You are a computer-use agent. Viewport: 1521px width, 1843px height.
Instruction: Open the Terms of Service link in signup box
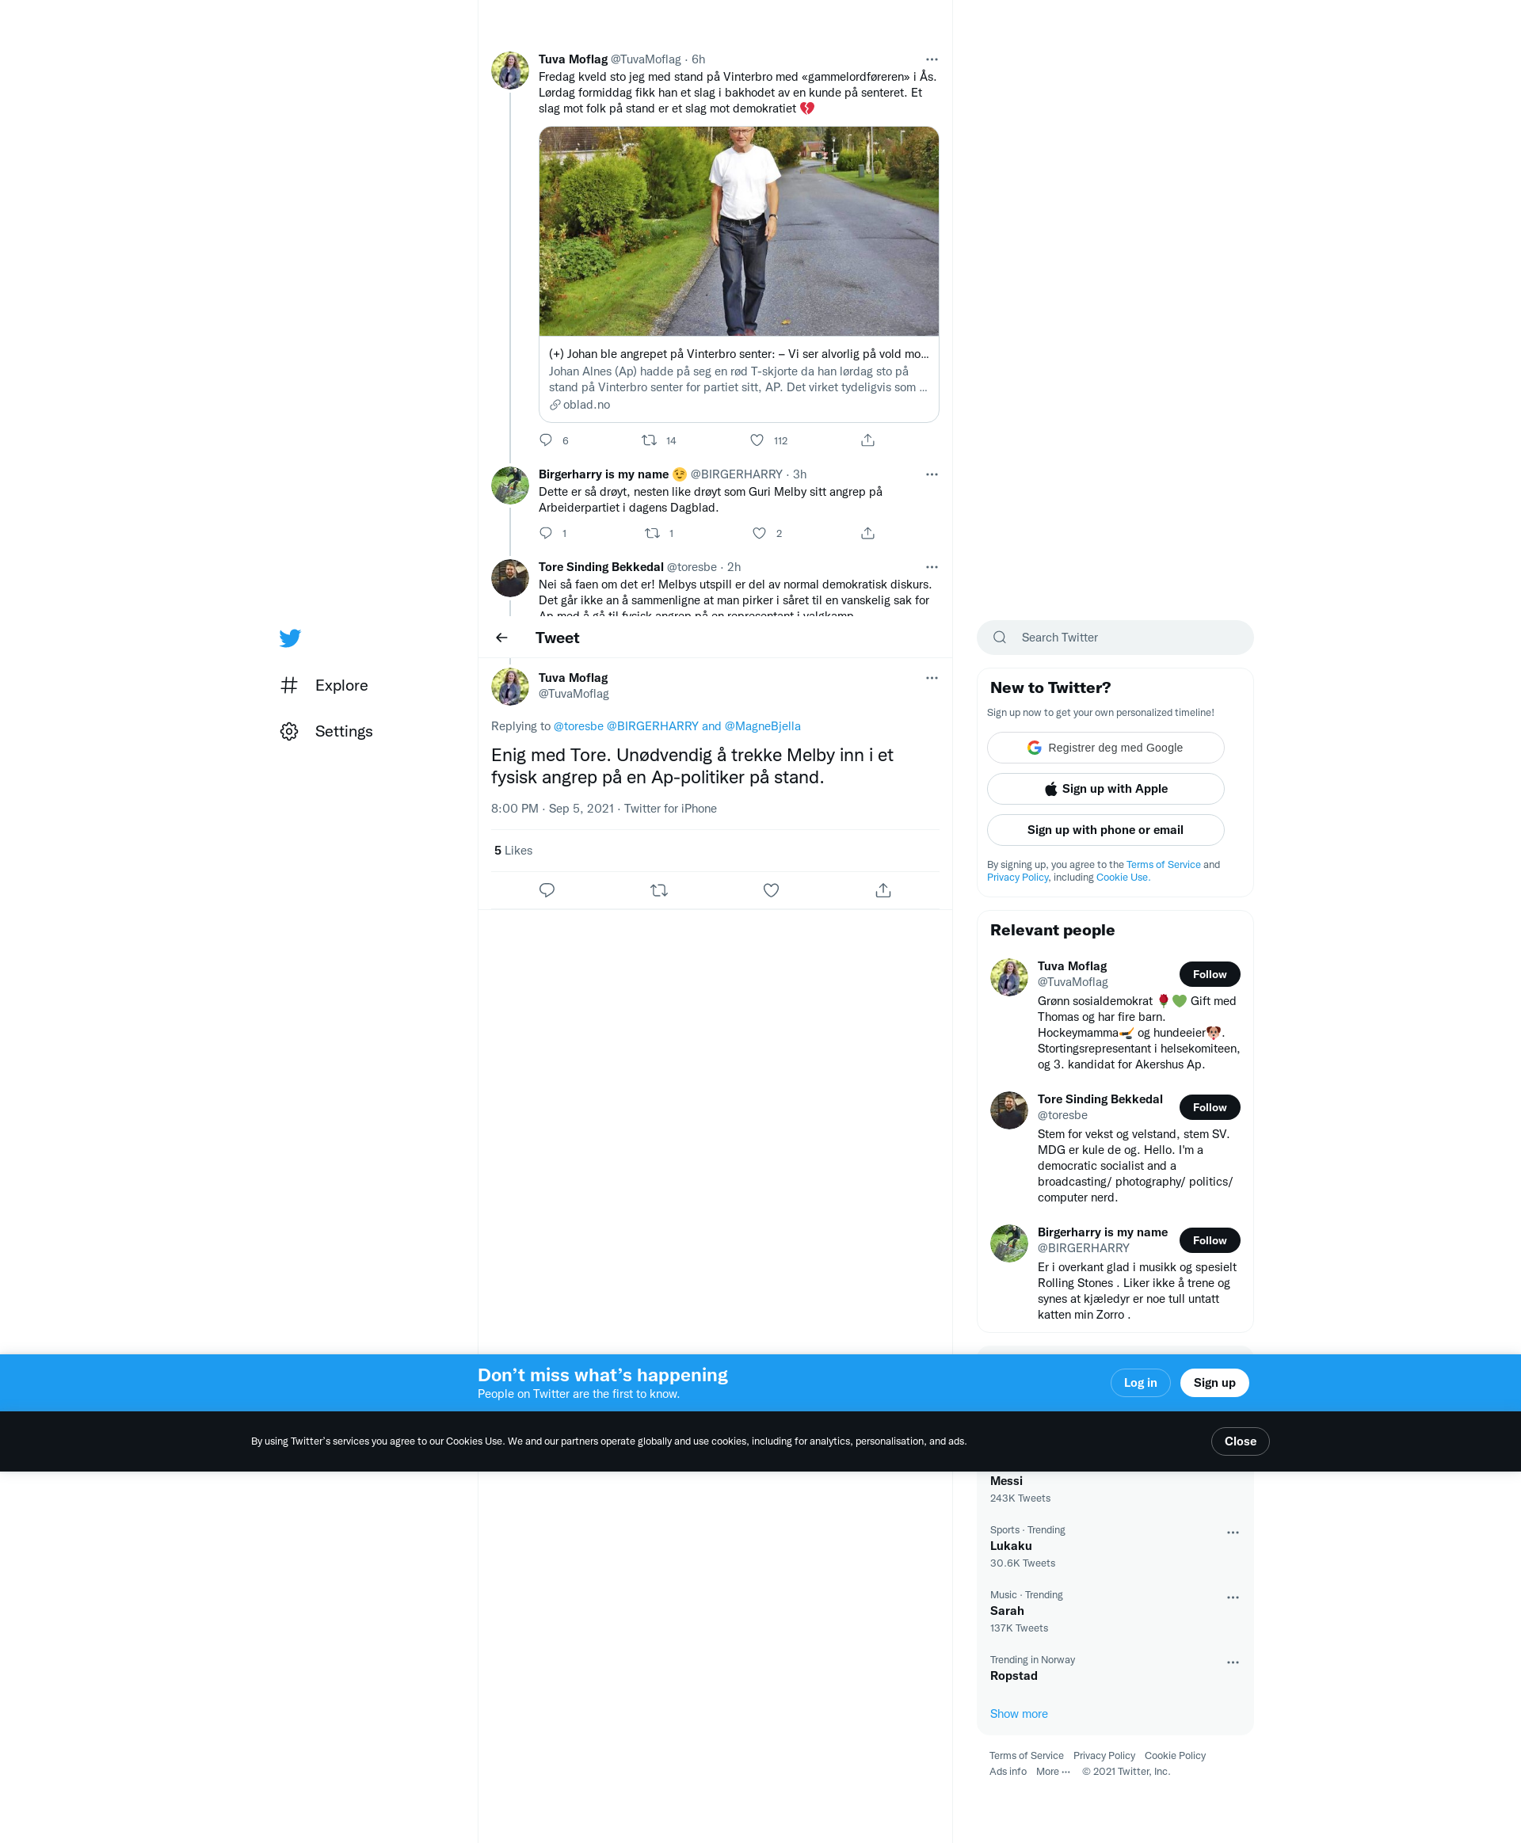[1163, 865]
